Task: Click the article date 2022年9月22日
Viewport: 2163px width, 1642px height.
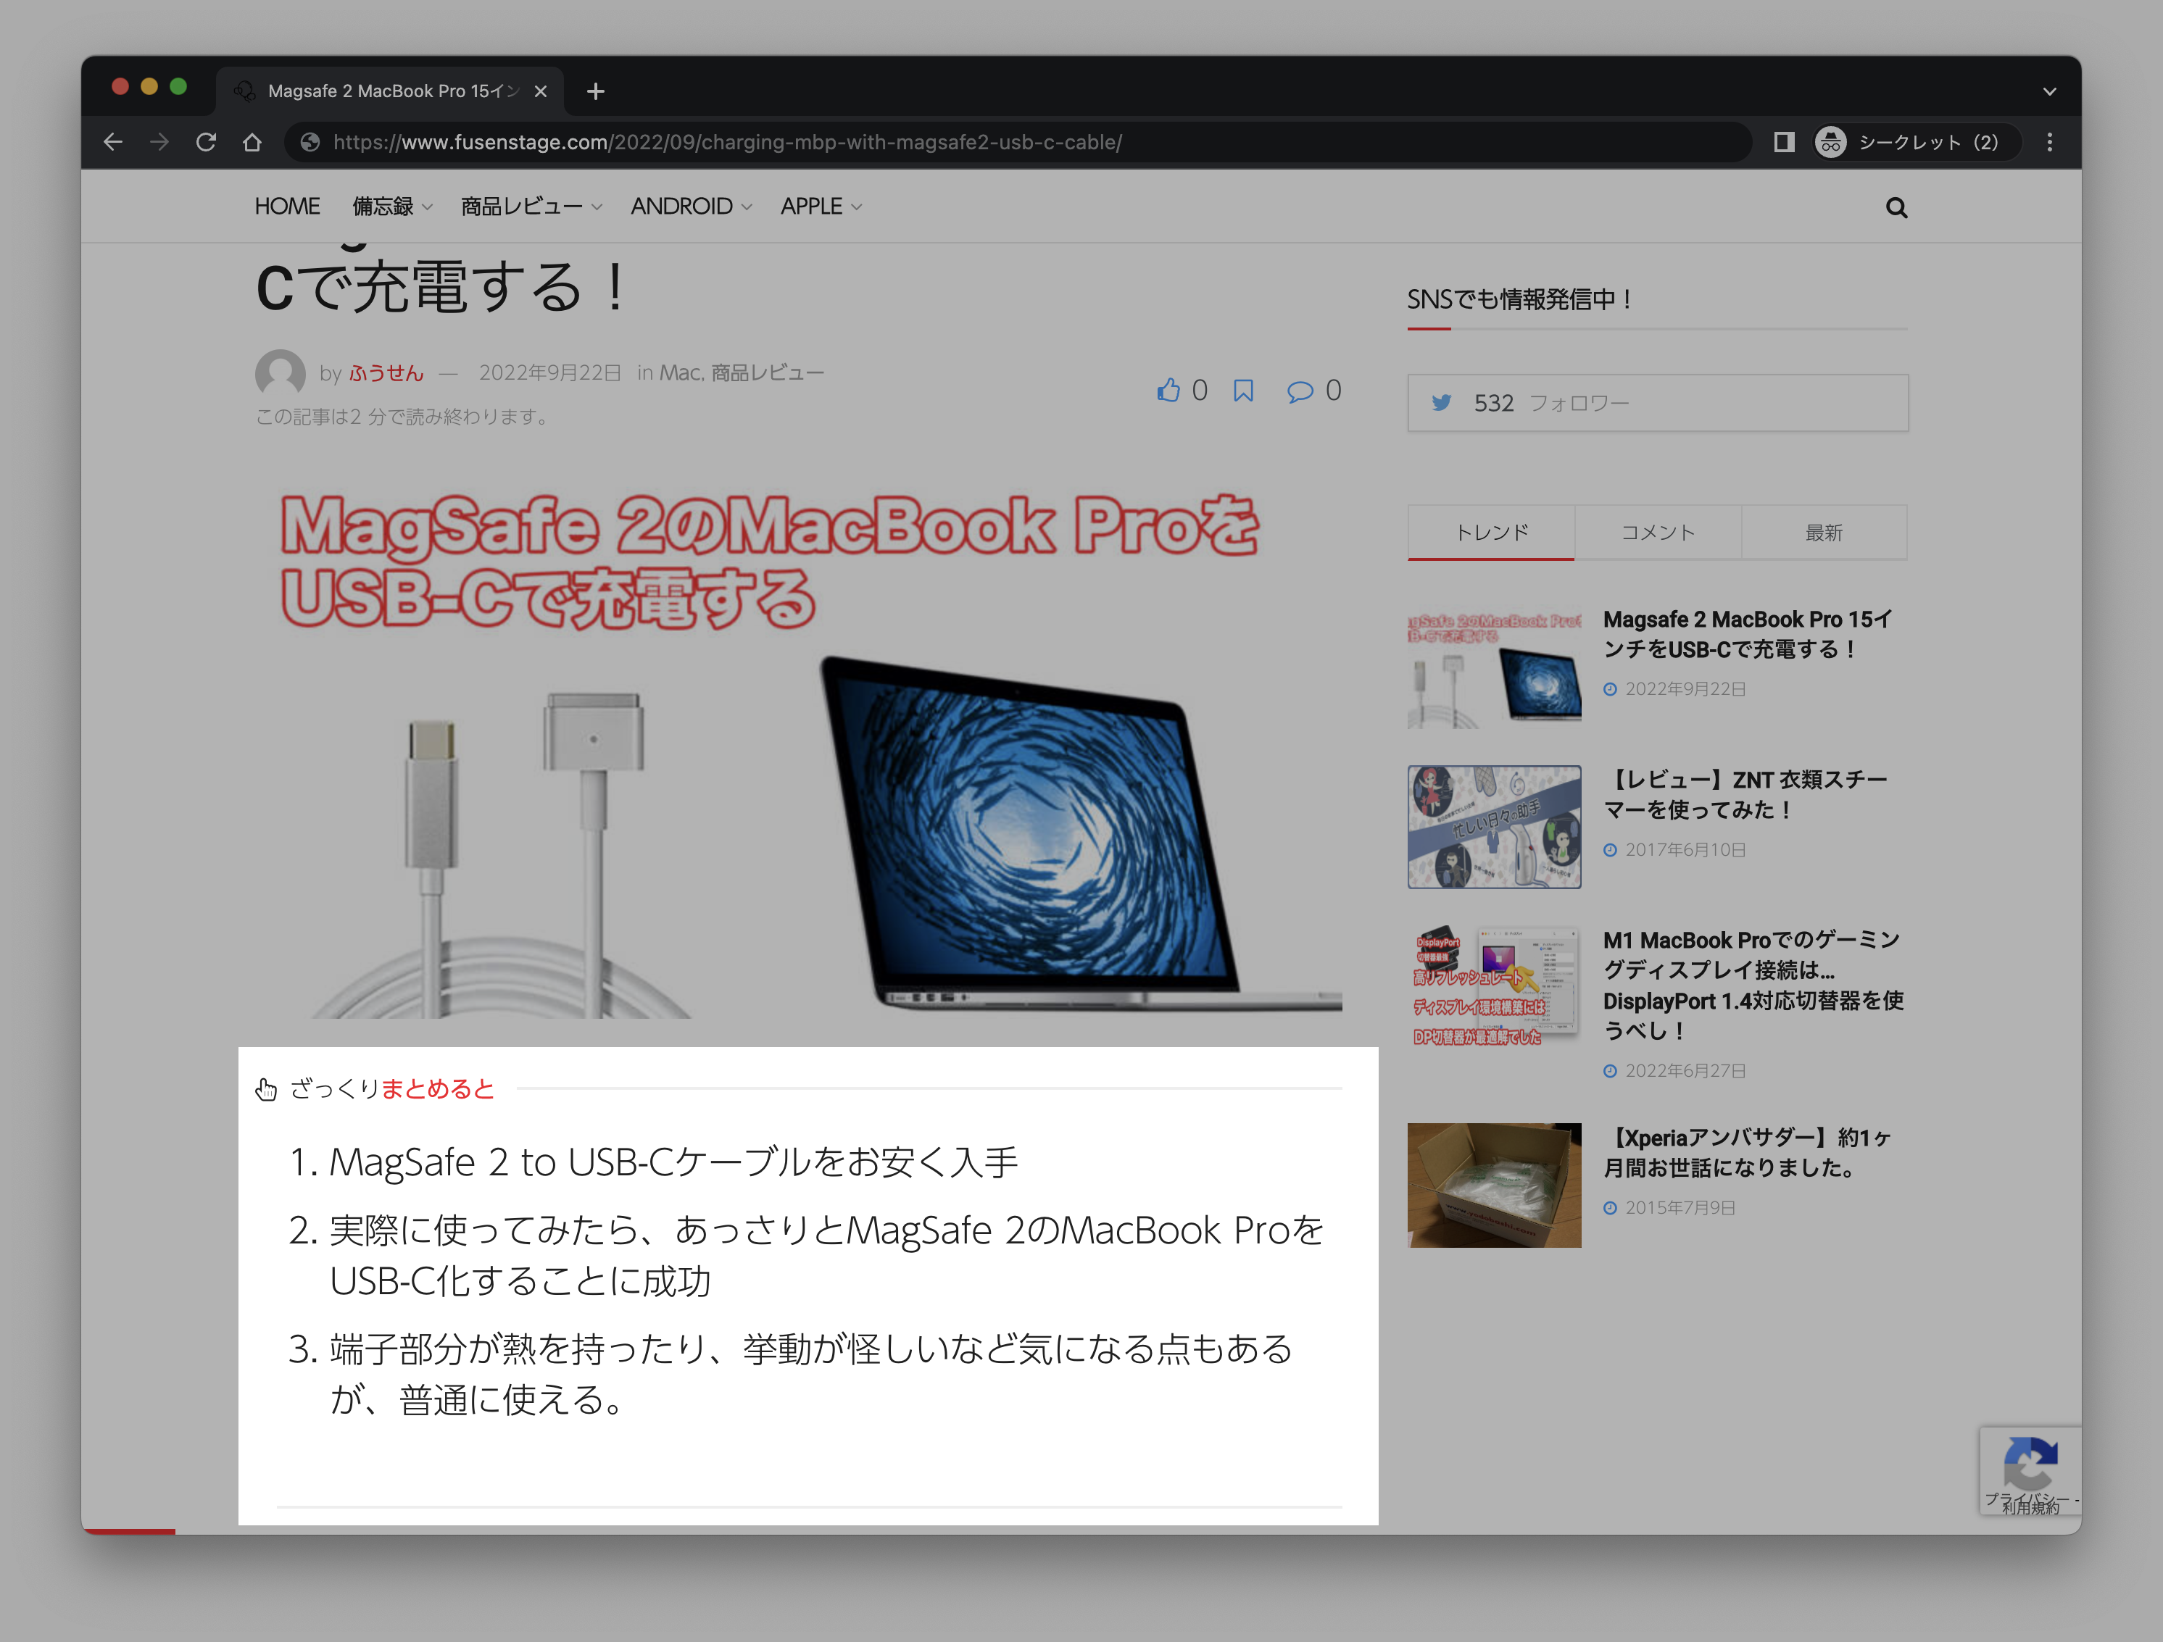Action: 549,373
